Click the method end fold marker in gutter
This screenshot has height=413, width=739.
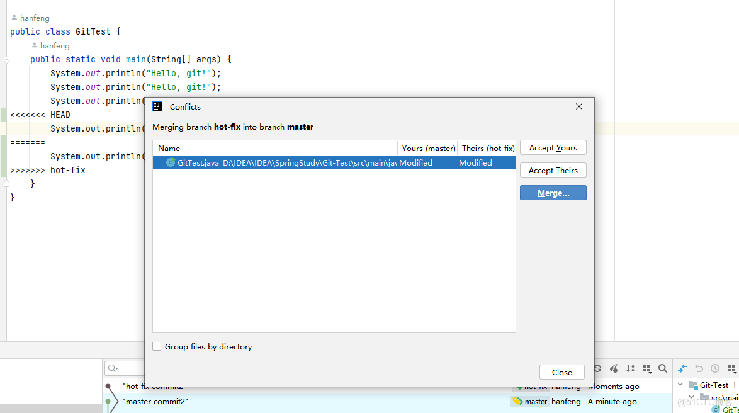click(6, 184)
